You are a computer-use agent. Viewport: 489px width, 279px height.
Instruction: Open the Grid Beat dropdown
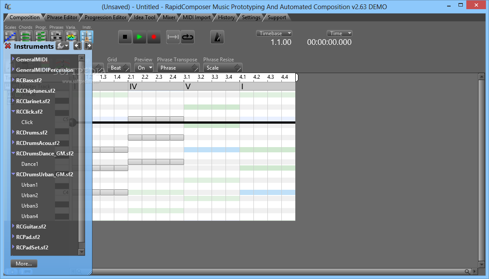click(119, 68)
